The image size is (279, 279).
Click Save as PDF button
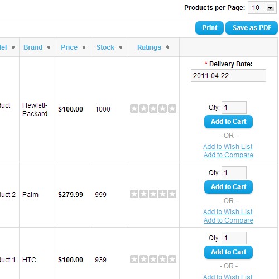click(x=252, y=28)
